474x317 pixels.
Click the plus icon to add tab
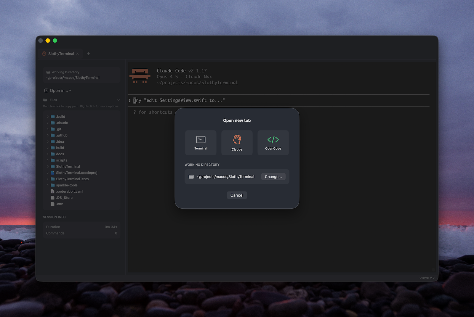point(88,54)
